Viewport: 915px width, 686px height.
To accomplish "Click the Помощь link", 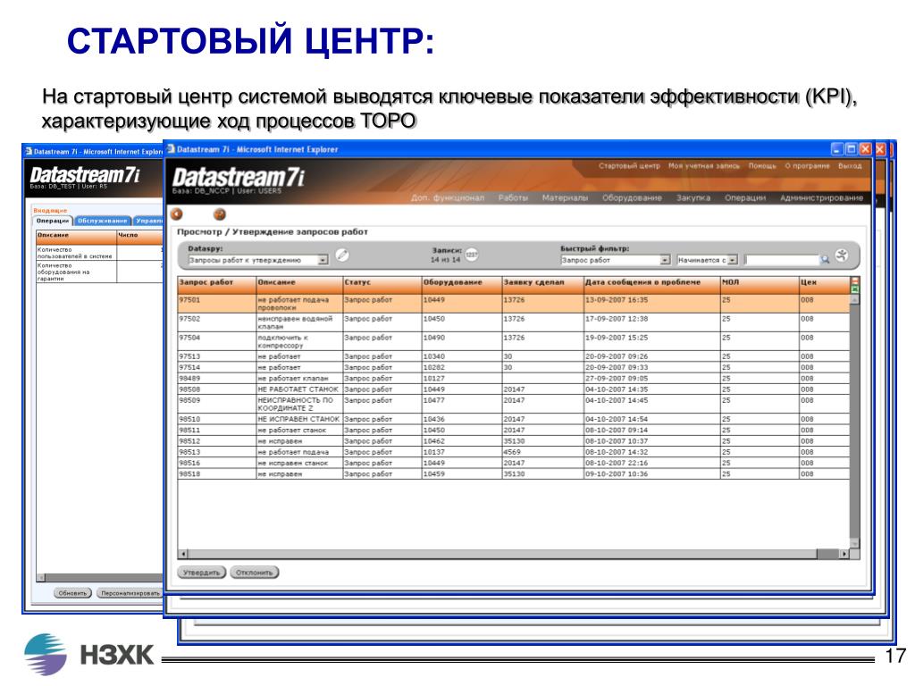I will click(762, 166).
